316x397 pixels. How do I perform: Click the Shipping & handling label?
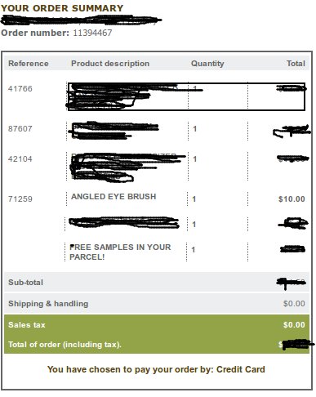pos(48,304)
